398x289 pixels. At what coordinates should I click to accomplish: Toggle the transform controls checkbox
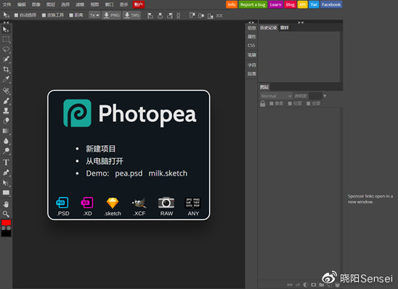pos(44,15)
